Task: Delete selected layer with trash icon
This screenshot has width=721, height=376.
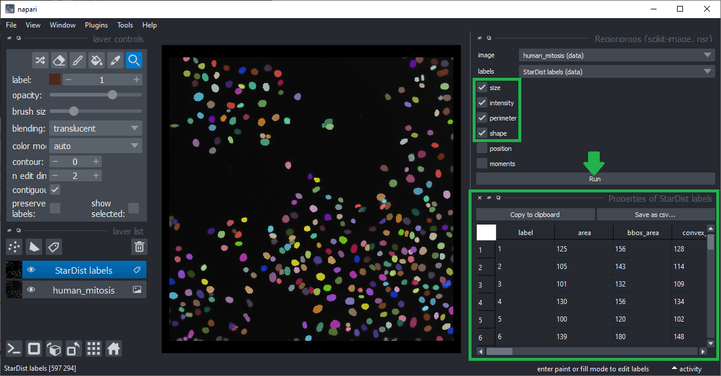Action: pyautogui.click(x=139, y=247)
